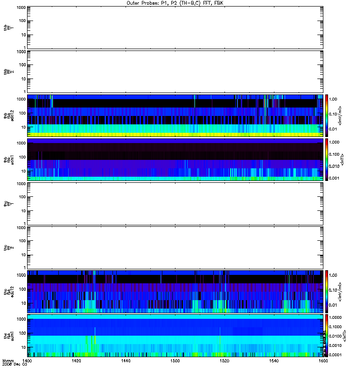Screen dimensions: 350x374
Task: Click the '<|nT|>' unit label of thc scm1 color bar
Action: point(344,336)
